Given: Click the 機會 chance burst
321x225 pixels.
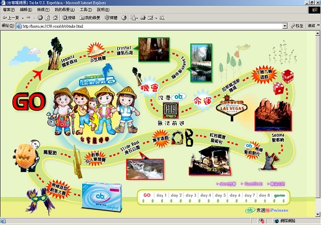Looking at the screenshot, I should [149, 88].
